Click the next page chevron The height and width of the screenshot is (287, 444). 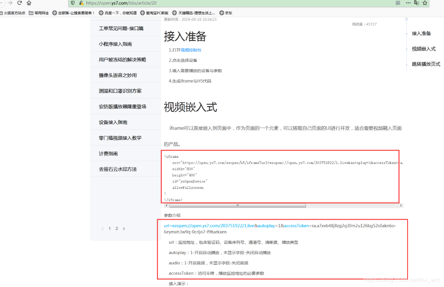pos(124,228)
